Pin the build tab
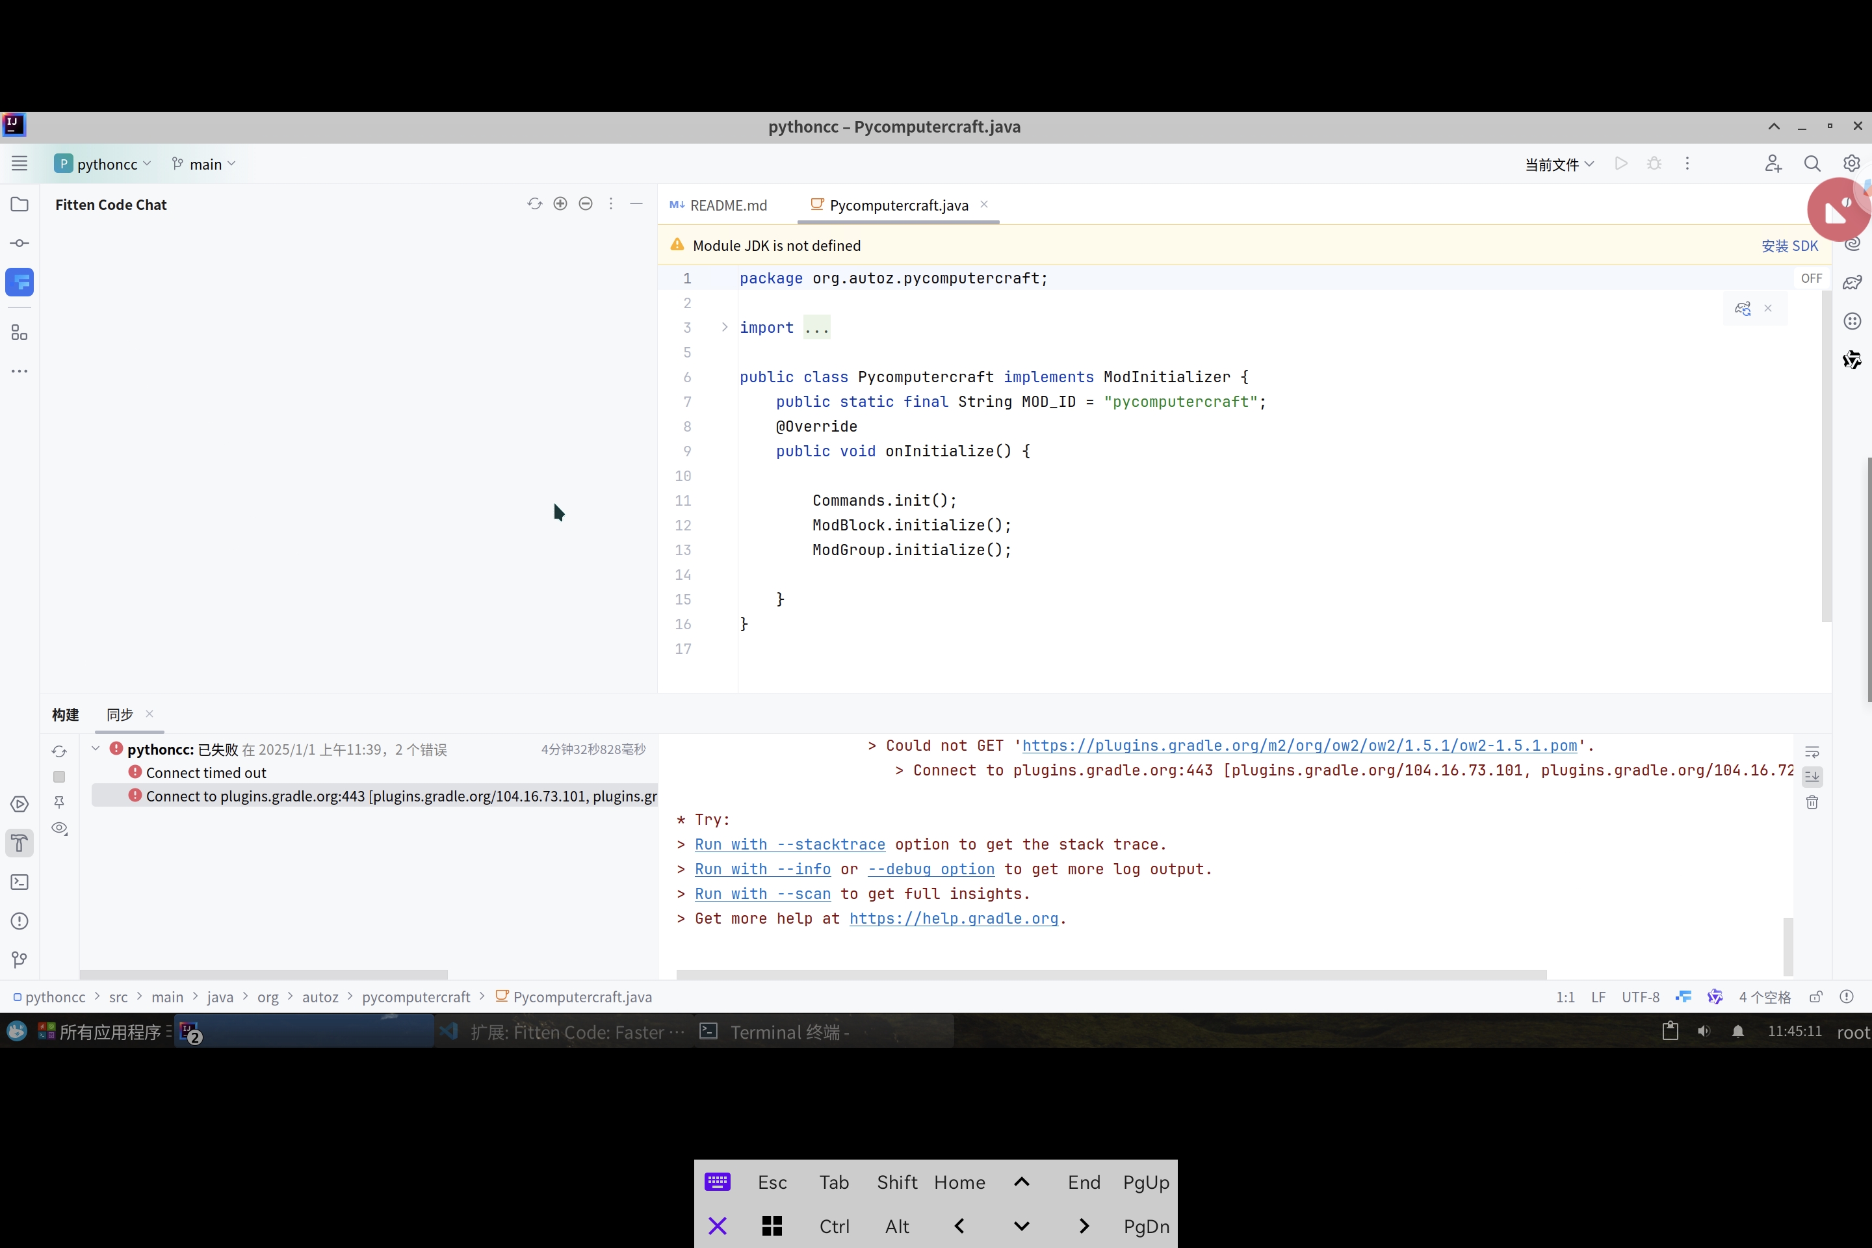 (x=59, y=802)
